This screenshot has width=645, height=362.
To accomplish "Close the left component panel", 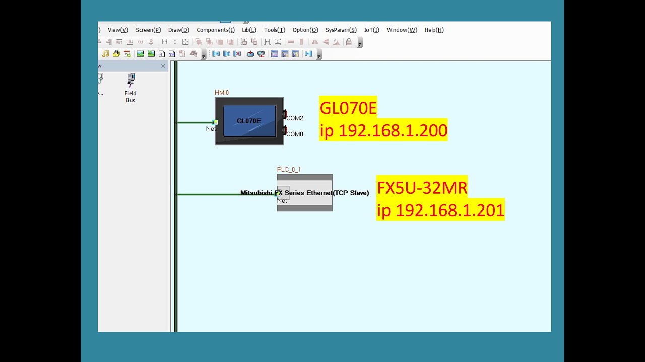I will (x=163, y=66).
